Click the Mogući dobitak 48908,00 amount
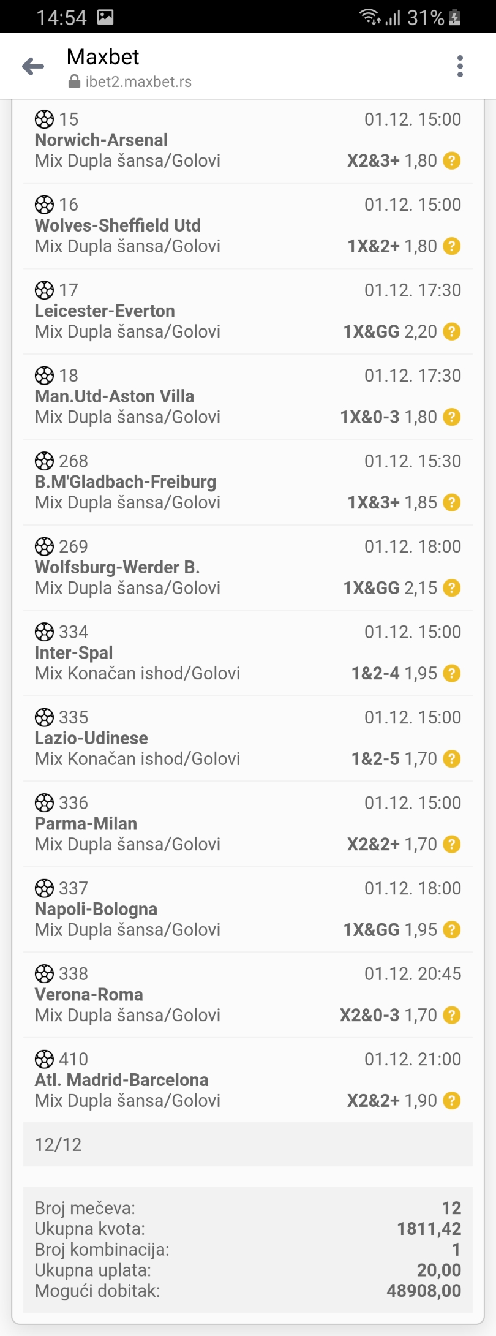 coord(424,1291)
